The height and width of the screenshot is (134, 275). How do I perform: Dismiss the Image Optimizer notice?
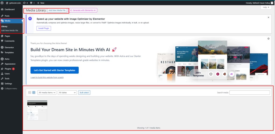pyautogui.click(x=269, y=17)
